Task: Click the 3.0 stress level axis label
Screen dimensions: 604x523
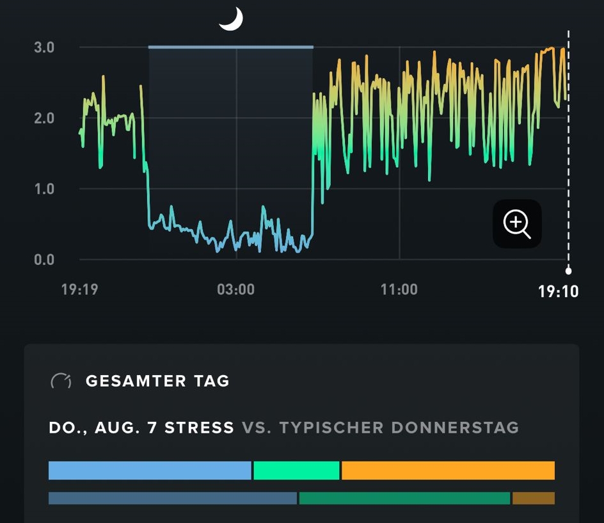Action: tap(44, 47)
